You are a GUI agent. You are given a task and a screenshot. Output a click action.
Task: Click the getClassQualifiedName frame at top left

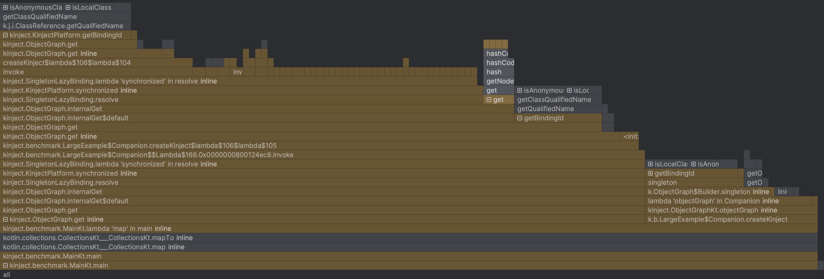pos(40,17)
